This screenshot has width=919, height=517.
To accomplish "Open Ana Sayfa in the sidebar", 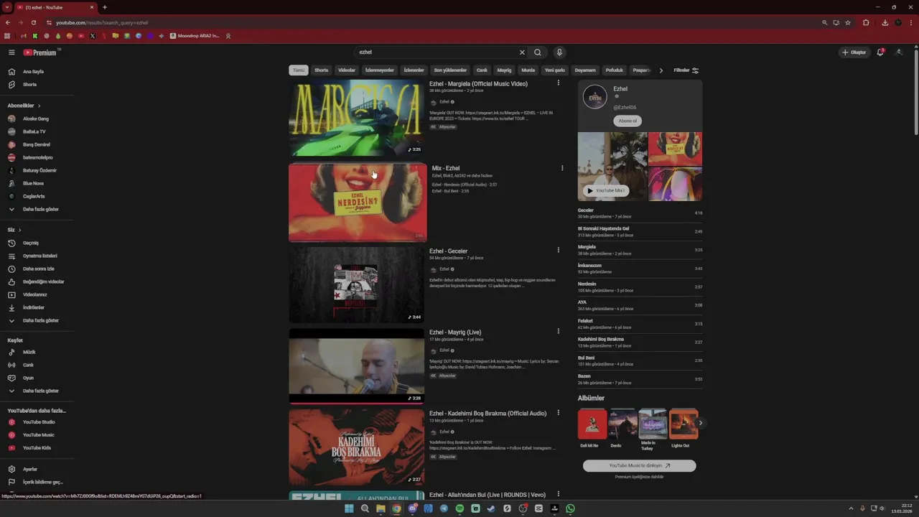I will pos(32,72).
